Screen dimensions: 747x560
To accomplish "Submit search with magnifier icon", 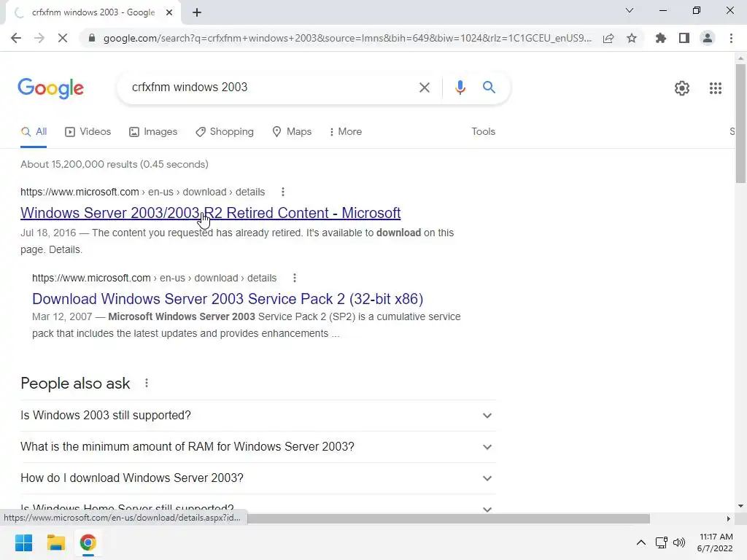I will (x=489, y=87).
